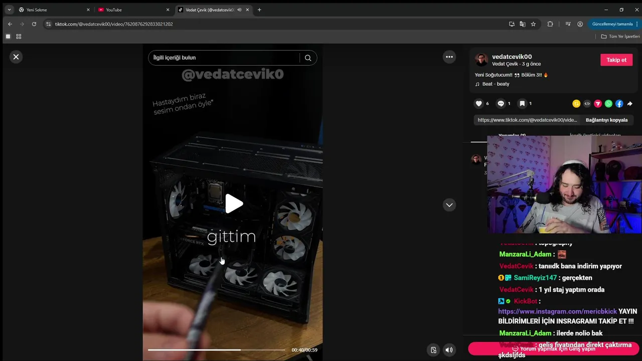Click SamiReyiz147 chat username

[x=535, y=278]
